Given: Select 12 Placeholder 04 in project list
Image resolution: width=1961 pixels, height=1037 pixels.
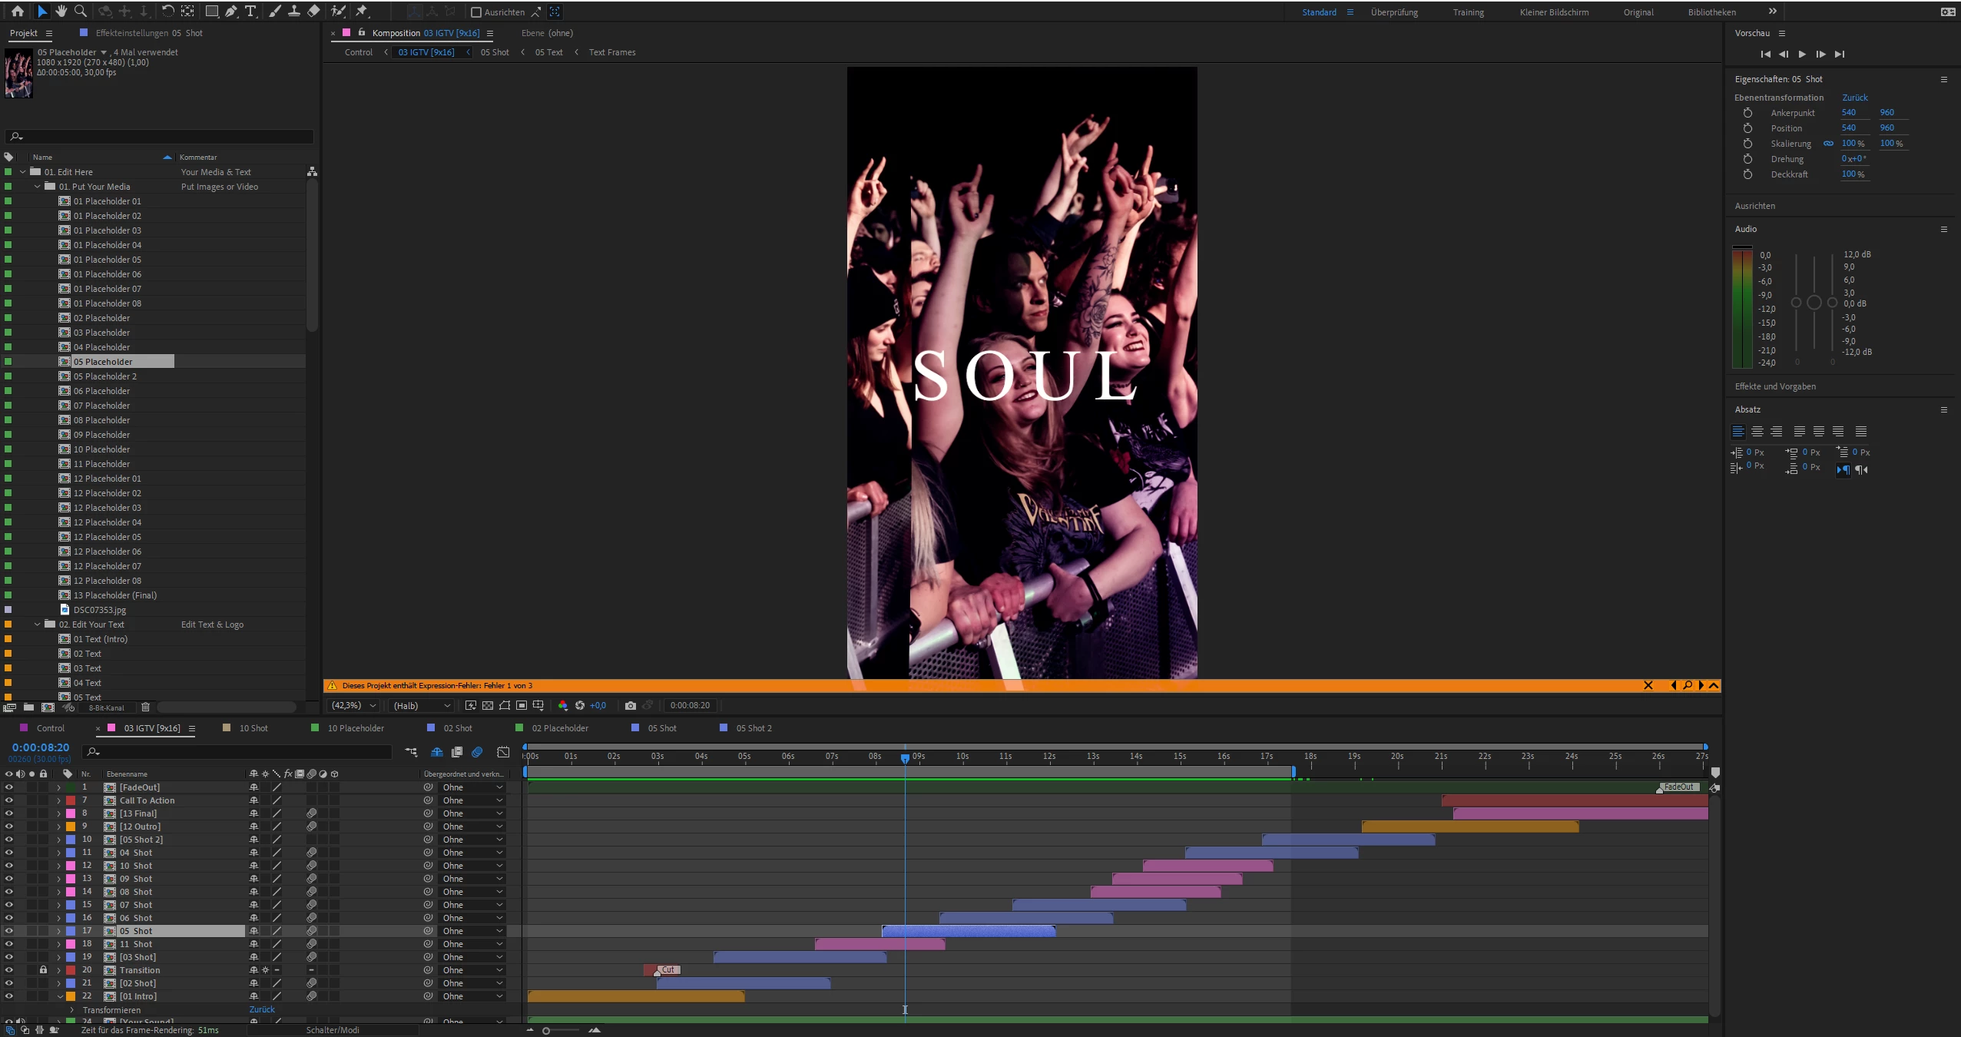Looking at the screenshot, I should (x=108, y=522).
